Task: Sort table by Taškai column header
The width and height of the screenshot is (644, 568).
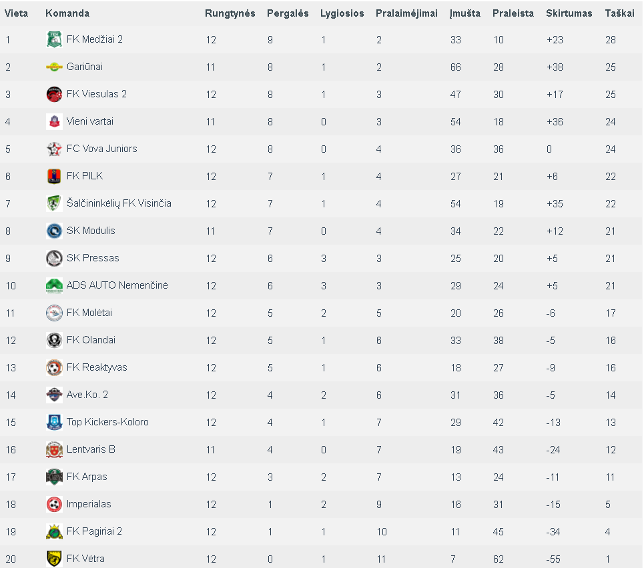Action: [x=619, y=13]
